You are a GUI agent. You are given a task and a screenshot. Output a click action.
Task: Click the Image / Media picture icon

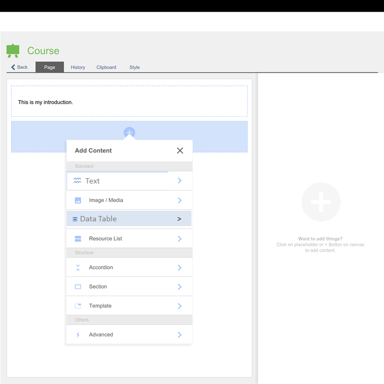point(78,201)
